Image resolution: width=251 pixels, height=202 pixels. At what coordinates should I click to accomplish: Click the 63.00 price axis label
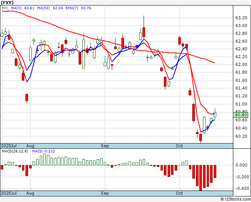pos(241,26)
